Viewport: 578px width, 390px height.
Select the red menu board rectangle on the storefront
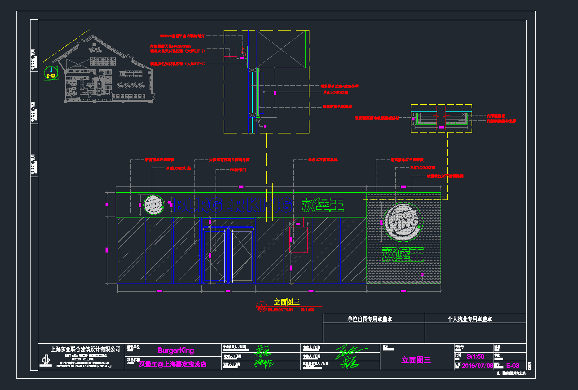click(x=299, y=239)
